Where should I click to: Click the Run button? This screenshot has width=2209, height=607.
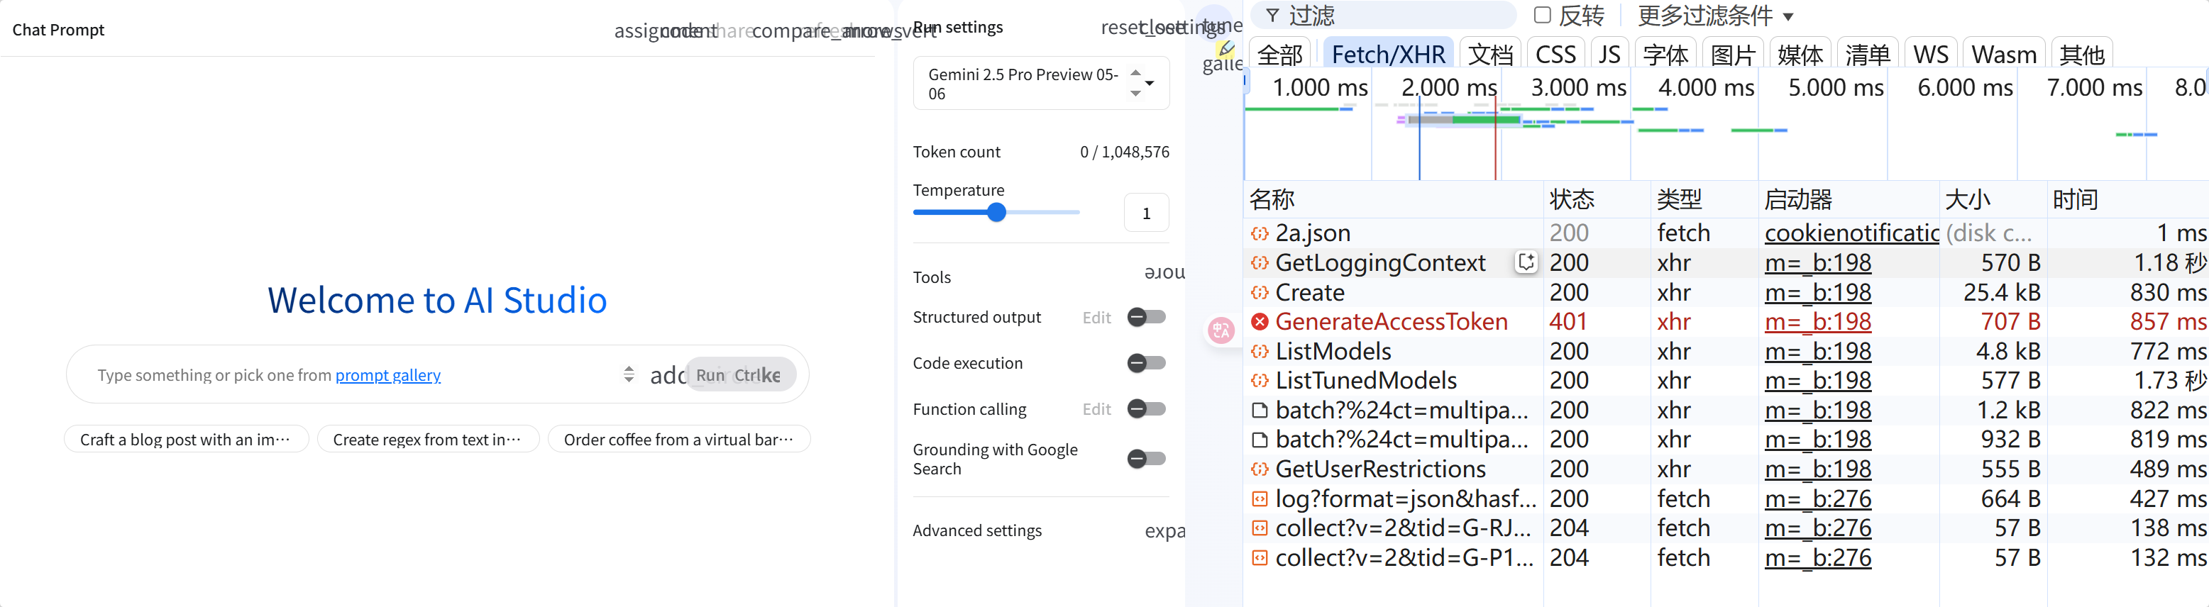(x=741, y=374)
